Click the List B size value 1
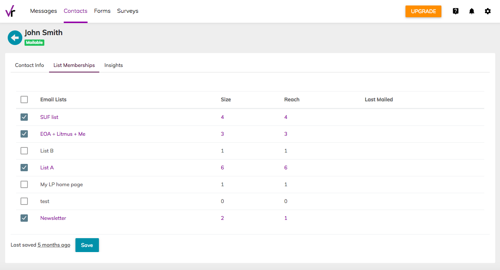 click(x=222, y=151)
